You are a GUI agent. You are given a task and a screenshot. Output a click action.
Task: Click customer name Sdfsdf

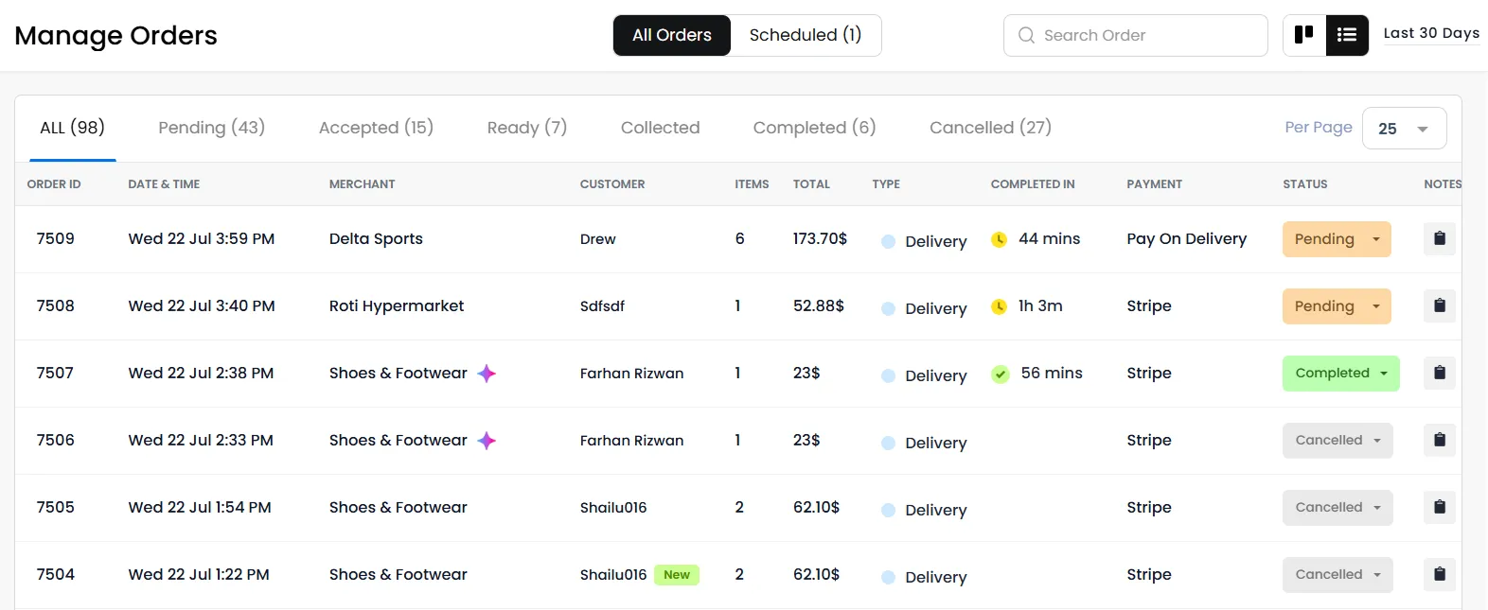(x=602, y=306)
